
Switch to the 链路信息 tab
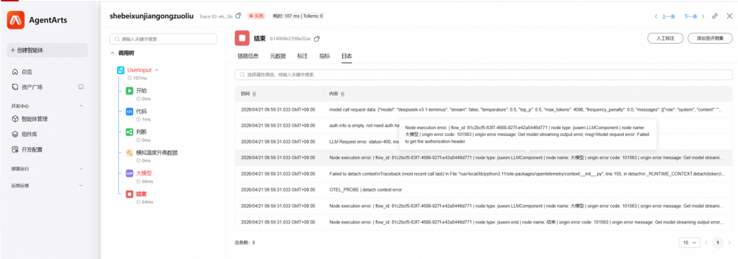(x=248, y=56)
